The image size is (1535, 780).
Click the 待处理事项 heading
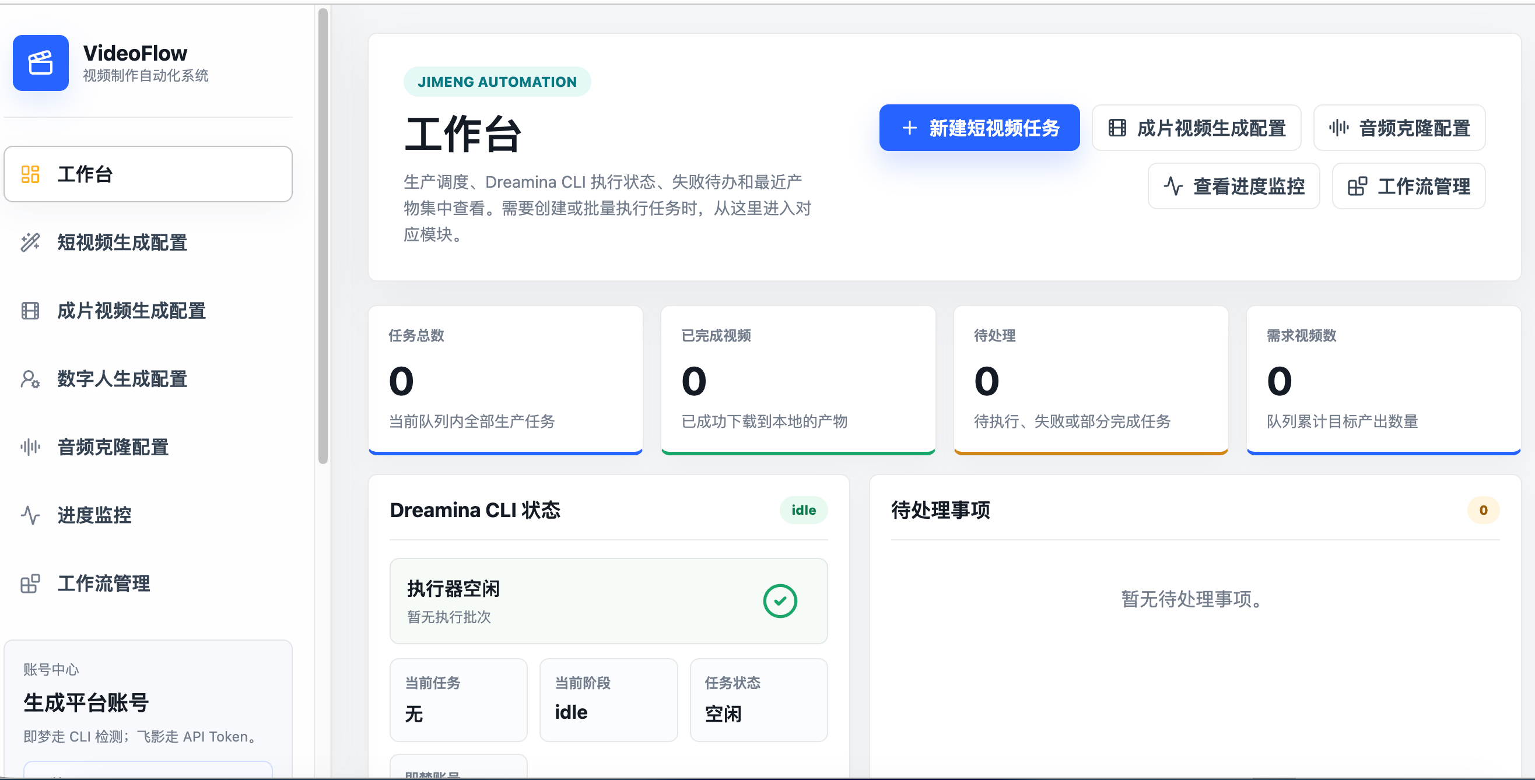click(940, 510)
